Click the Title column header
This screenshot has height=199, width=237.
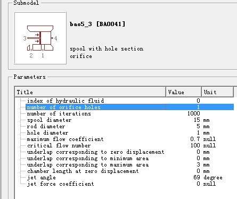(x=91, y=92)
